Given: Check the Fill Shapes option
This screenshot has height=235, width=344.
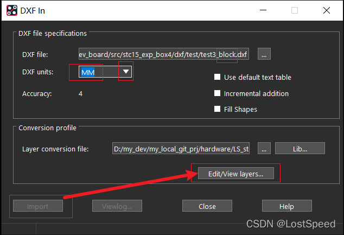Looking at the screenshot, I should [218, 109].
